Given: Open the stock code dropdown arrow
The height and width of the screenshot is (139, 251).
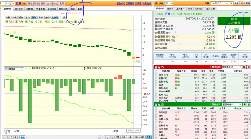Looking at the screenshot, I should [7, 3].
